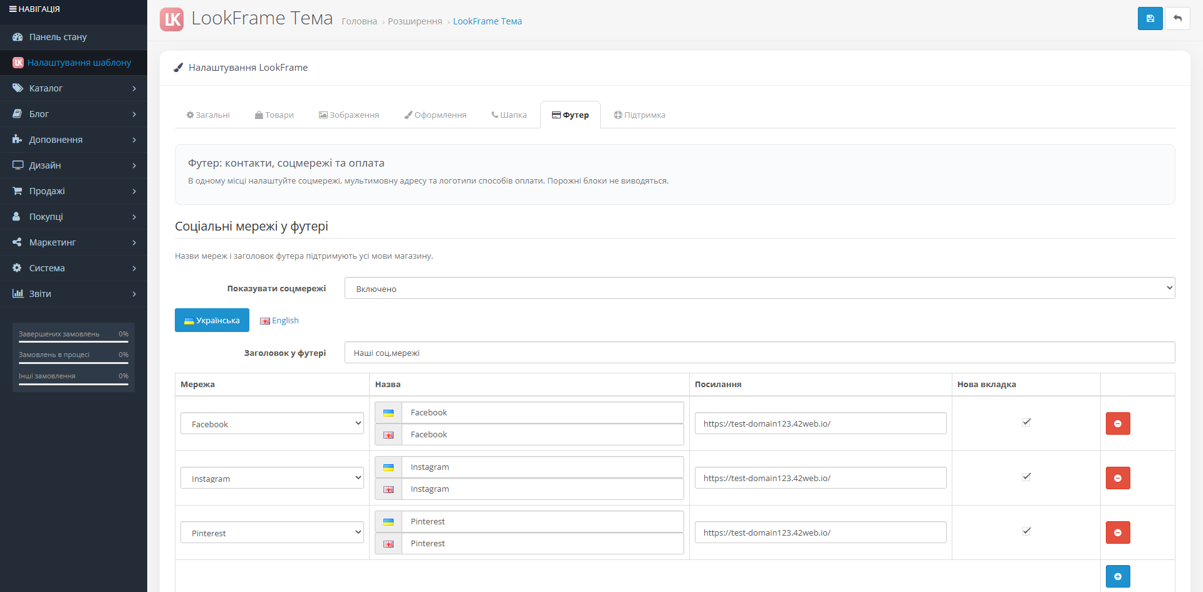Click the Маркетинг share icon in sidebar
The height and width of the screenshot is (592, 1203).
[18, 242]
